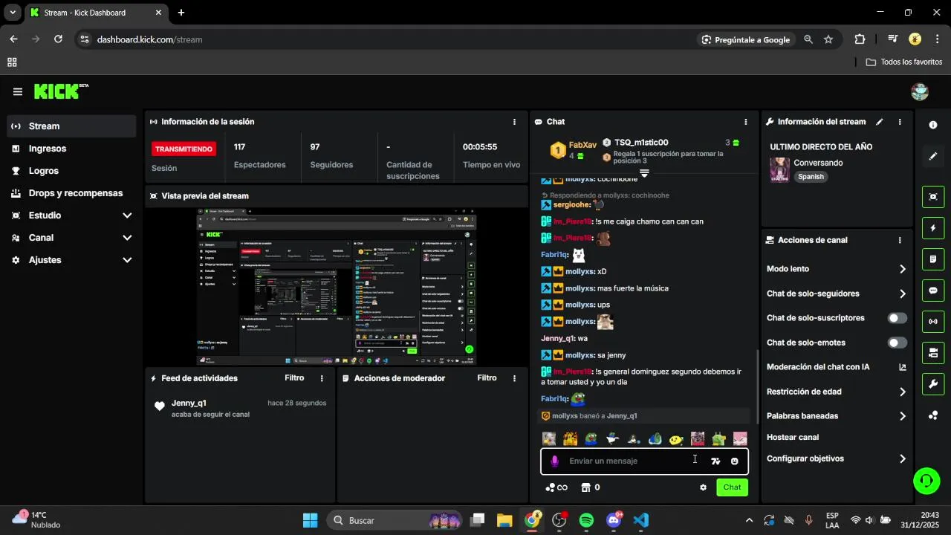Toggle Chat de solo-suscriptores switch

(x=898, y=318)
